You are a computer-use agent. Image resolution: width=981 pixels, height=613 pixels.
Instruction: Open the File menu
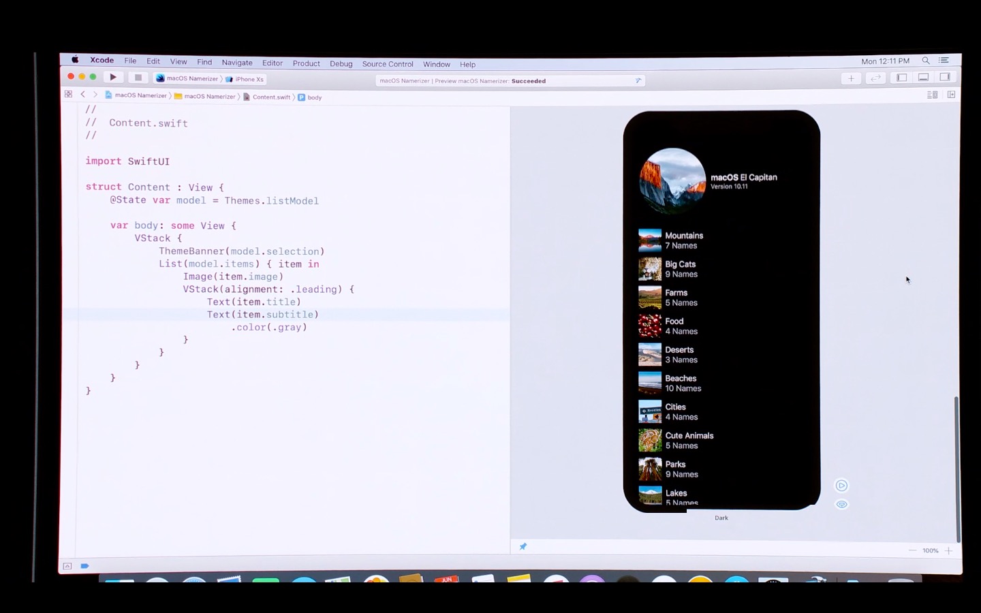click(130, 61)
